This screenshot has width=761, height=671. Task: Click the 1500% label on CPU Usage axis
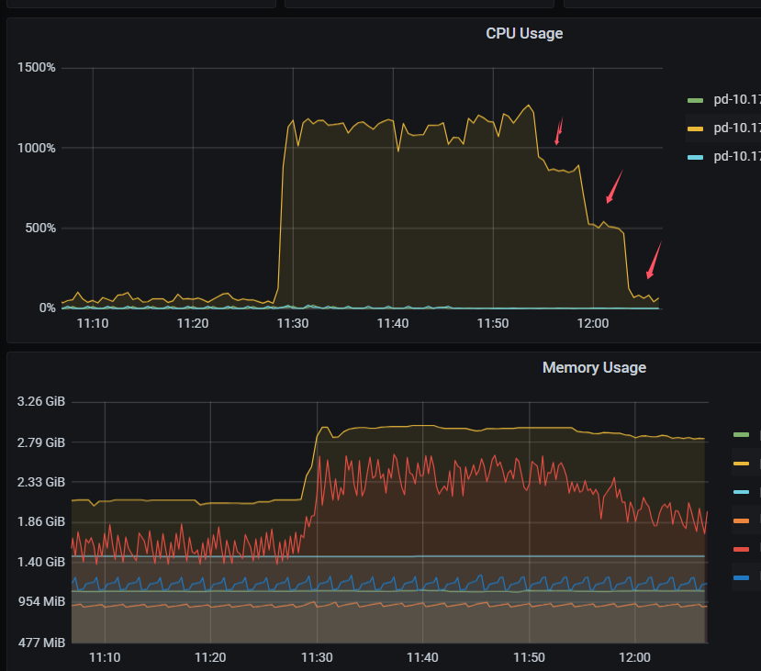click(37, 67)
